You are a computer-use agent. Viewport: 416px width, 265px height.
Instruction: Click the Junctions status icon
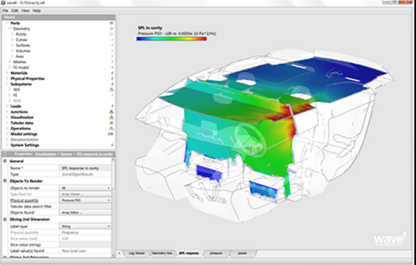[x=111, y=111]
